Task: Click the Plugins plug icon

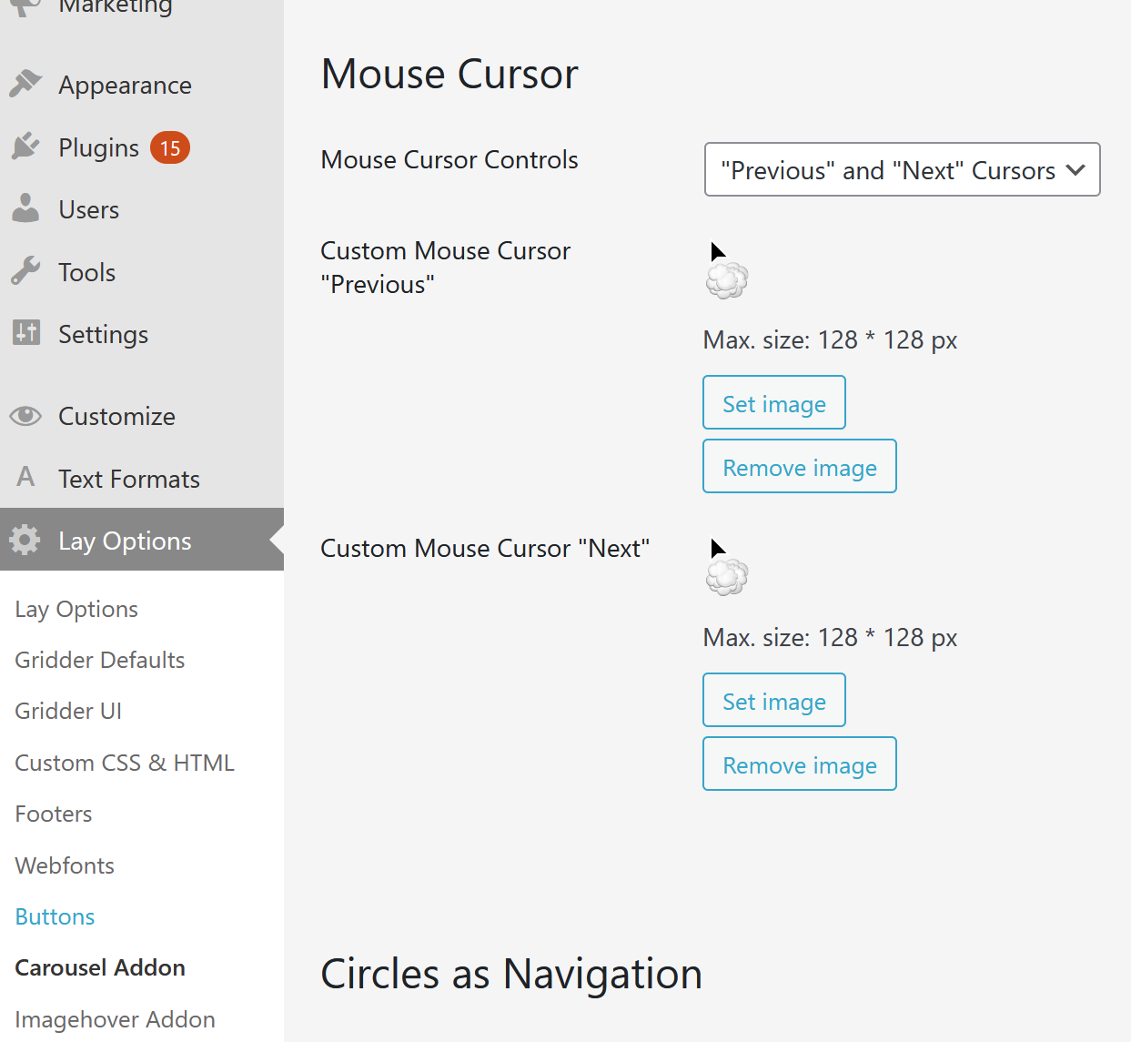Action: (25, 147)
